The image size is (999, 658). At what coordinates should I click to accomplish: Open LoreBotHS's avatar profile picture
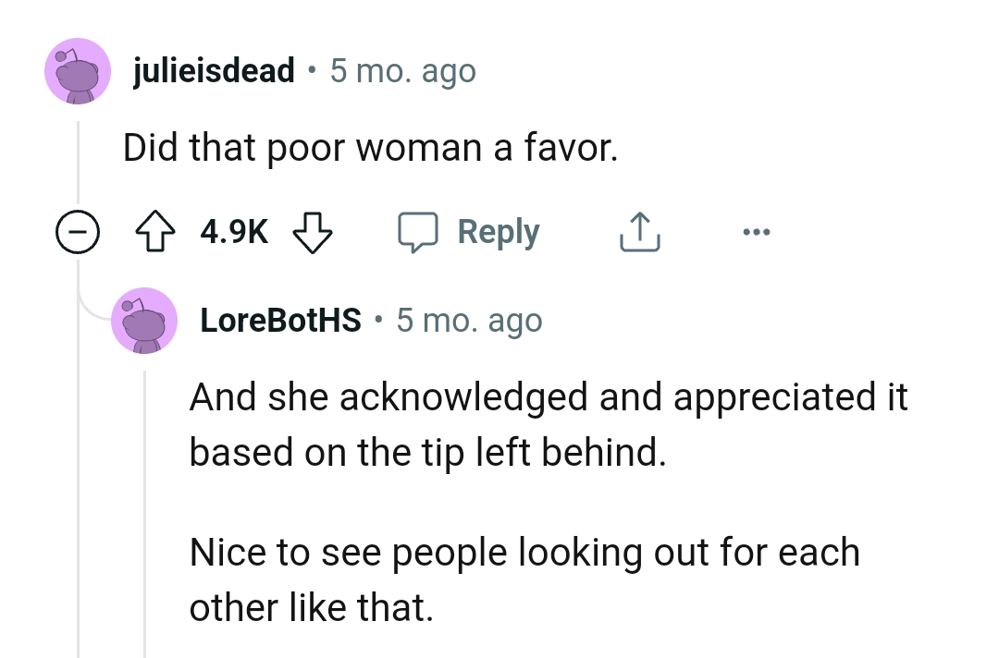(144, 321)
